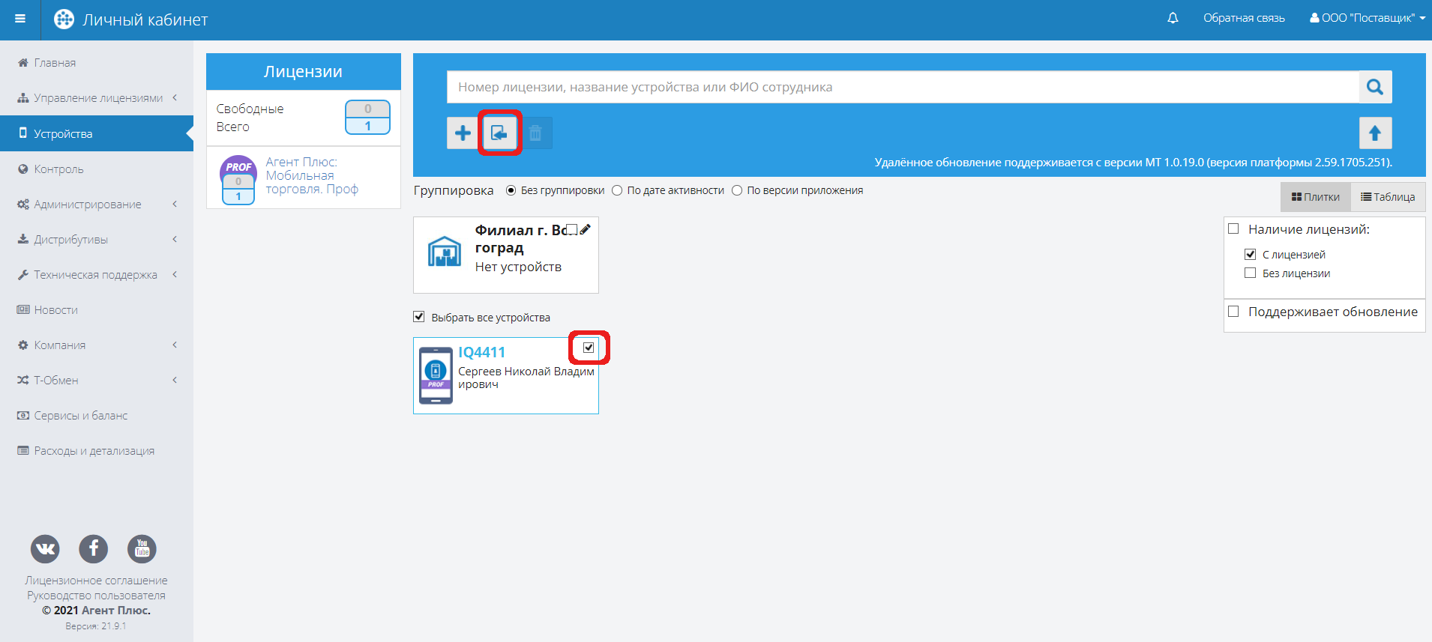The height and width of the screenshot is (642, 1432).
Task: Open IQ4411 device link
Action: (x=481, y=352)
